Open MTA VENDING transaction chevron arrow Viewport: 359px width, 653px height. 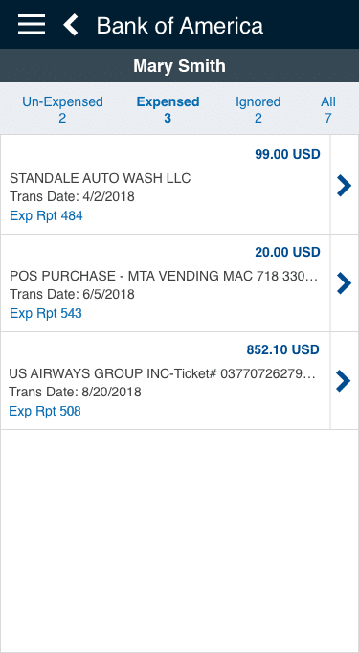point(344,283)
